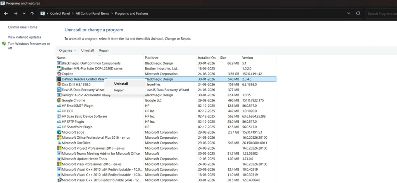Screen dimensions: 397x183
Task: Select Microsoft Visual C++ 2010 x86 Redistributable
Action: coord(102,174)
